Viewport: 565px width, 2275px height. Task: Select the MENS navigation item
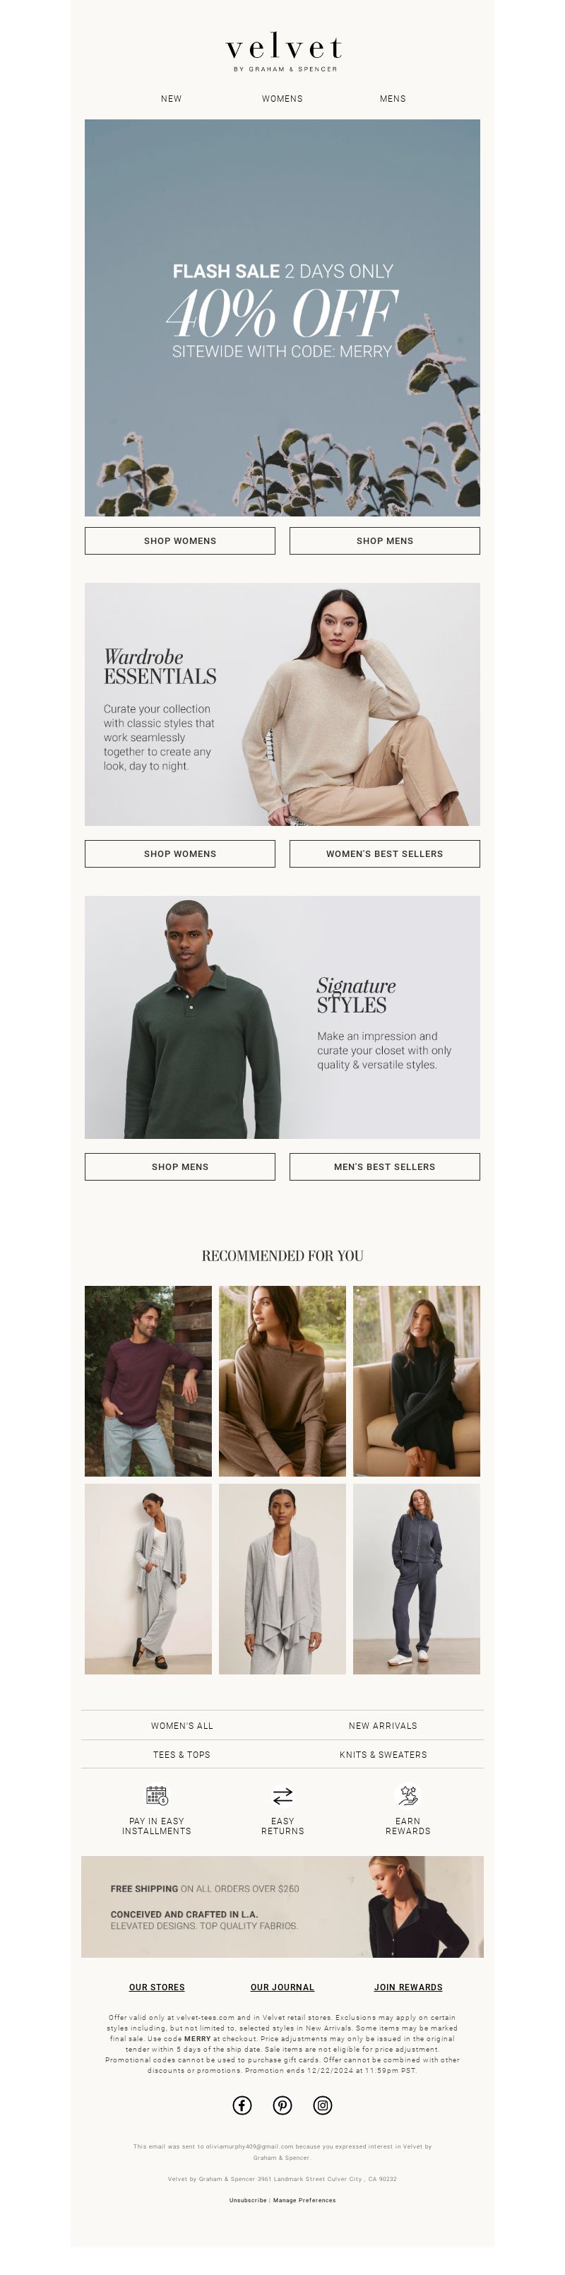(x=393, y=99)
